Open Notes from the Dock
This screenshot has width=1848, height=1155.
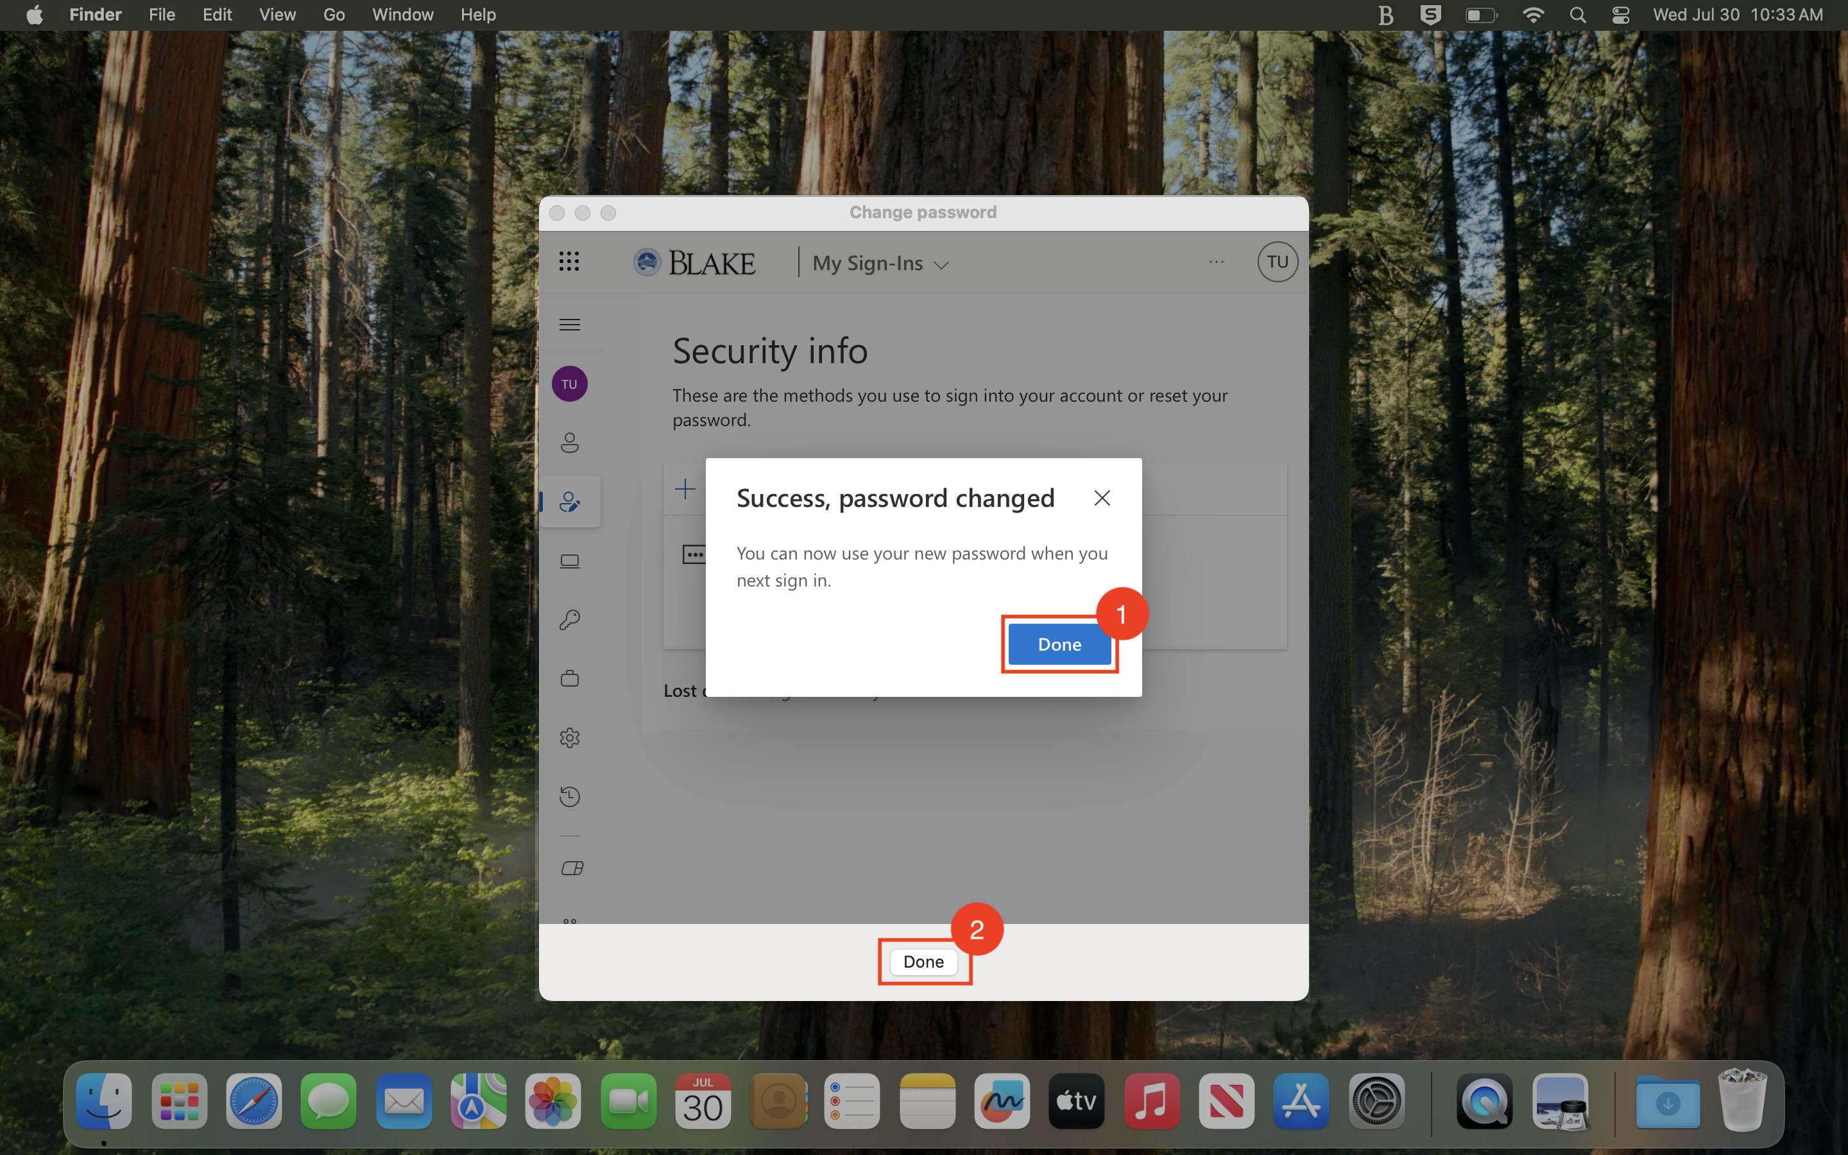click(928, 1100)
